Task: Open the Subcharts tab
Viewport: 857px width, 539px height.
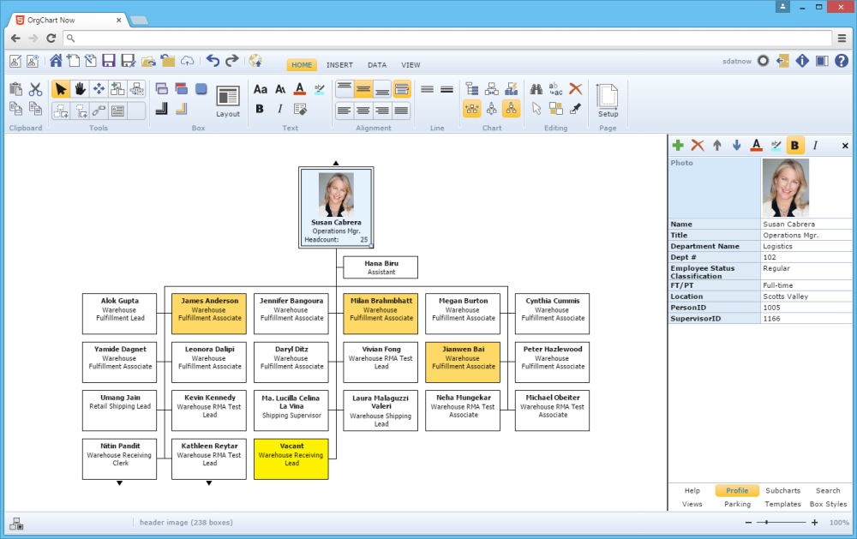Action: click(782, 490)
